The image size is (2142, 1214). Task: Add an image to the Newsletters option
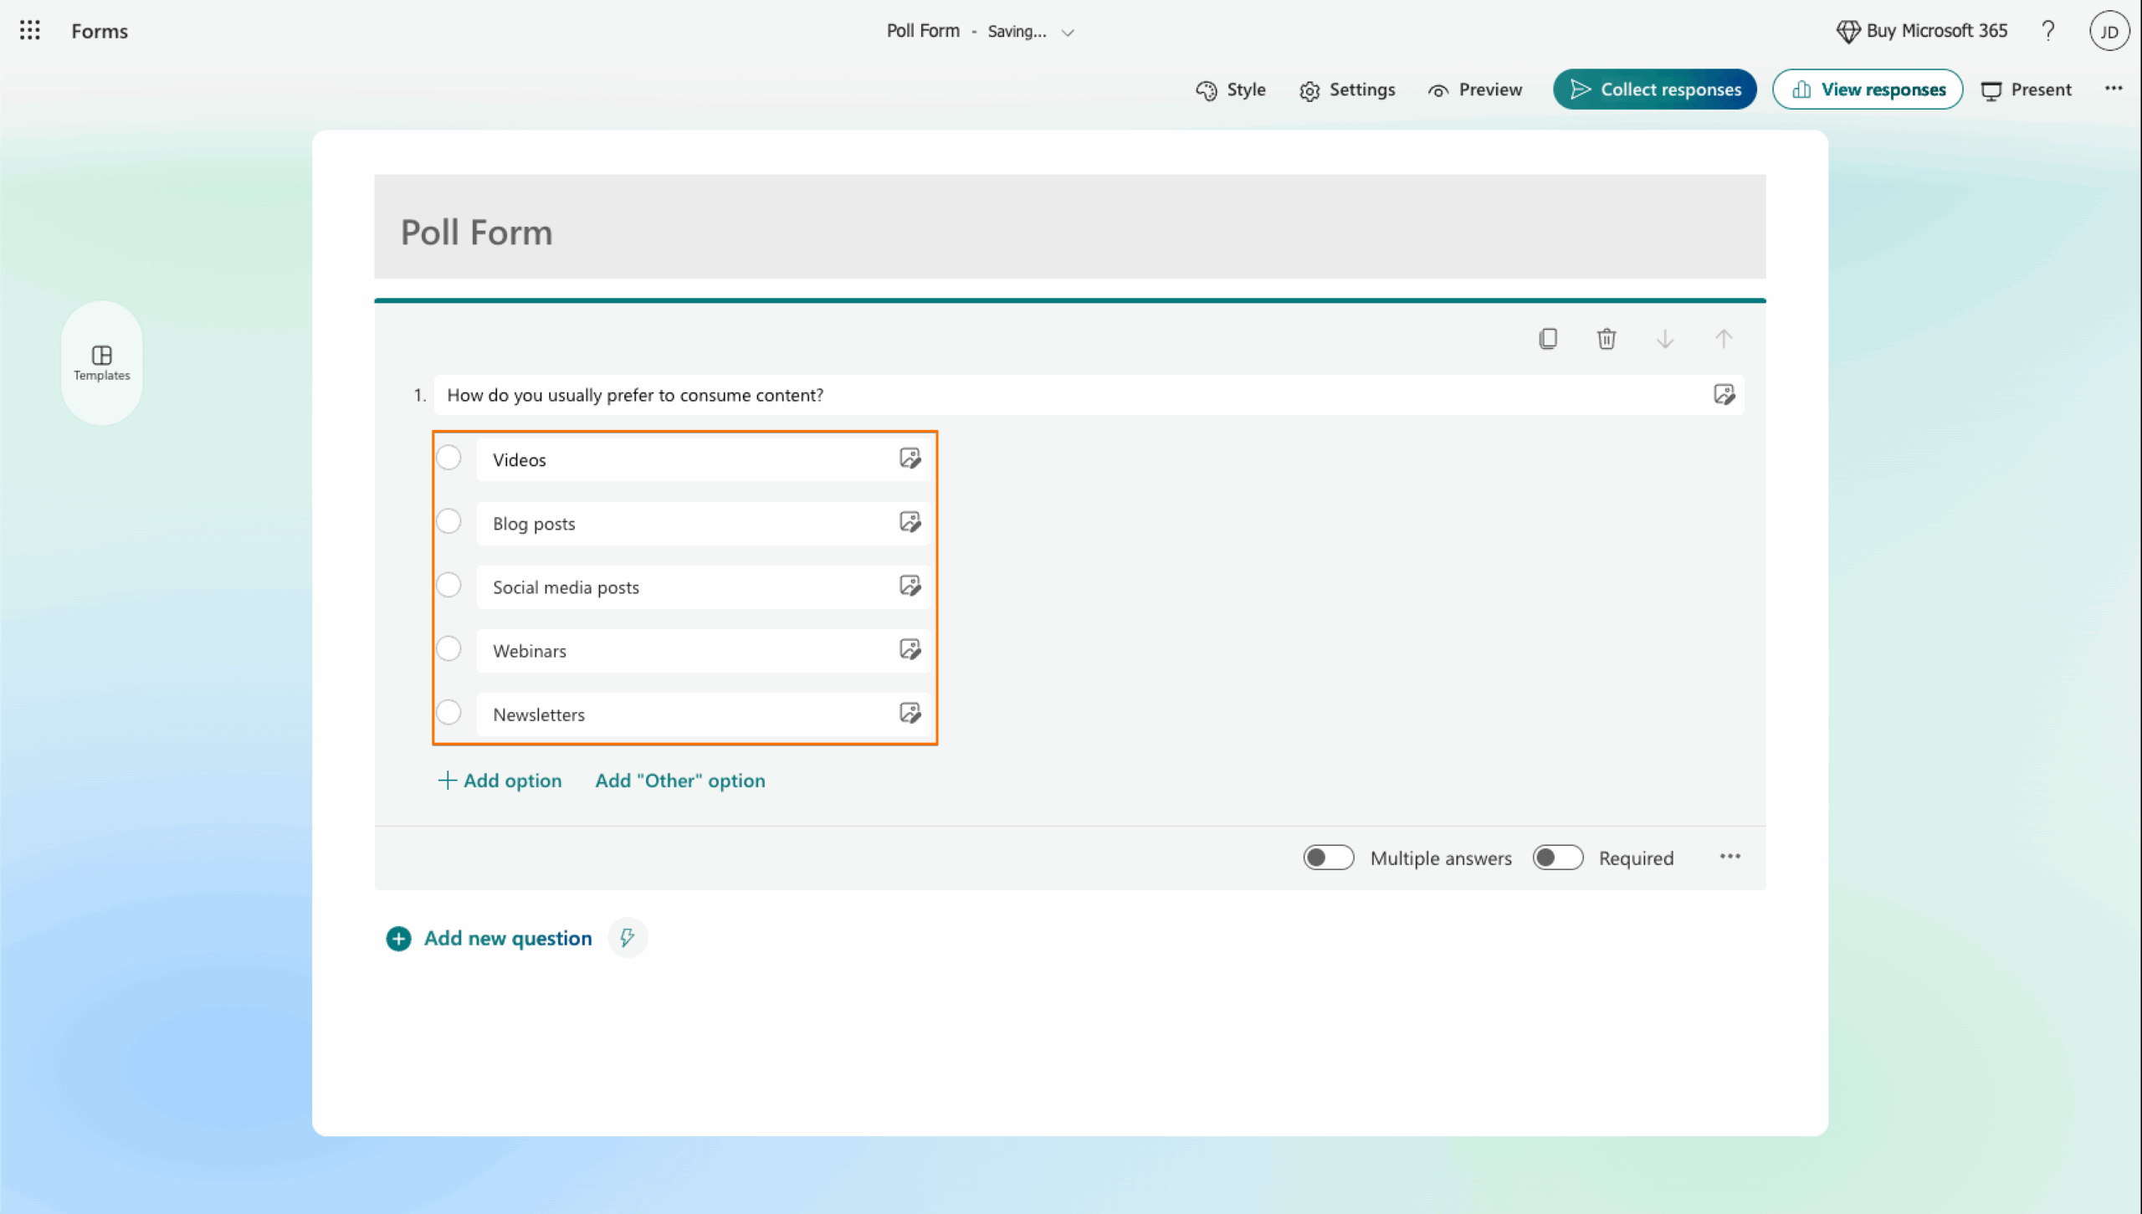pyautogui.click(x=910, y=713)
